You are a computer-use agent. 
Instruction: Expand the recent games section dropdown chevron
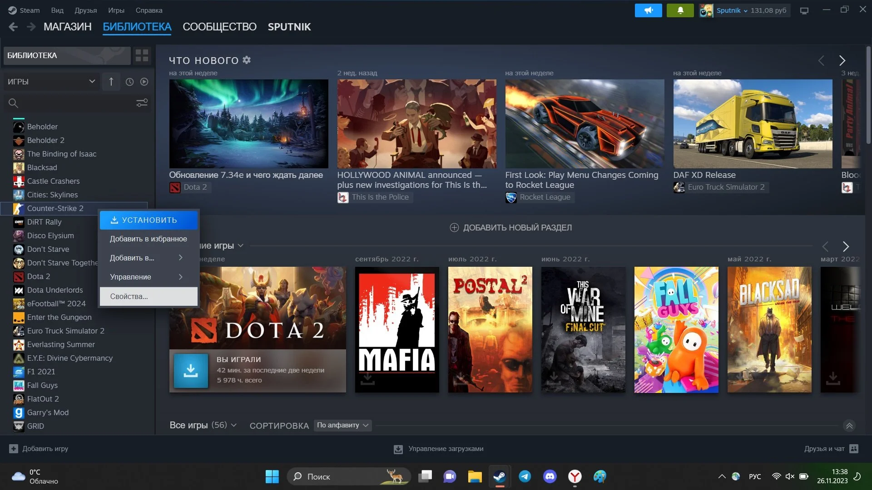pos(241,246)
